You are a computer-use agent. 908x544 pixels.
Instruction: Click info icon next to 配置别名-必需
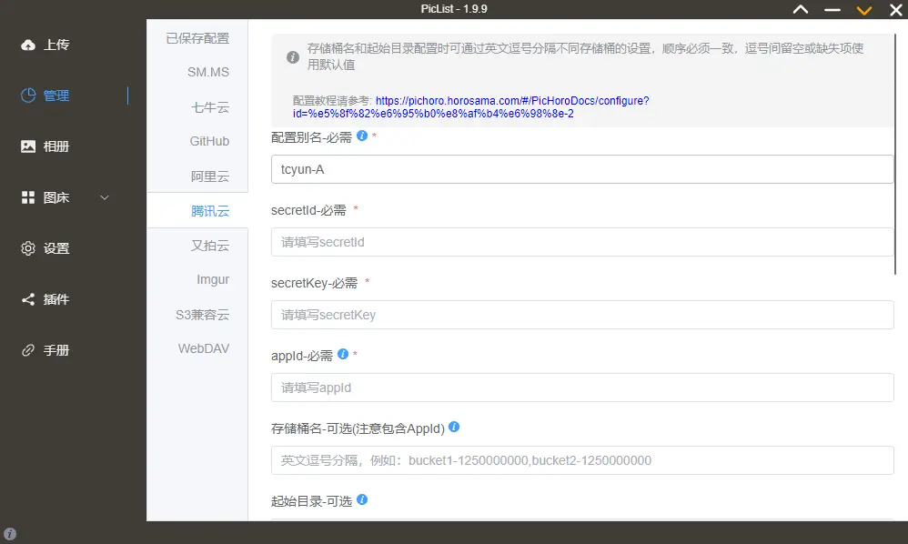click(362, 136)
